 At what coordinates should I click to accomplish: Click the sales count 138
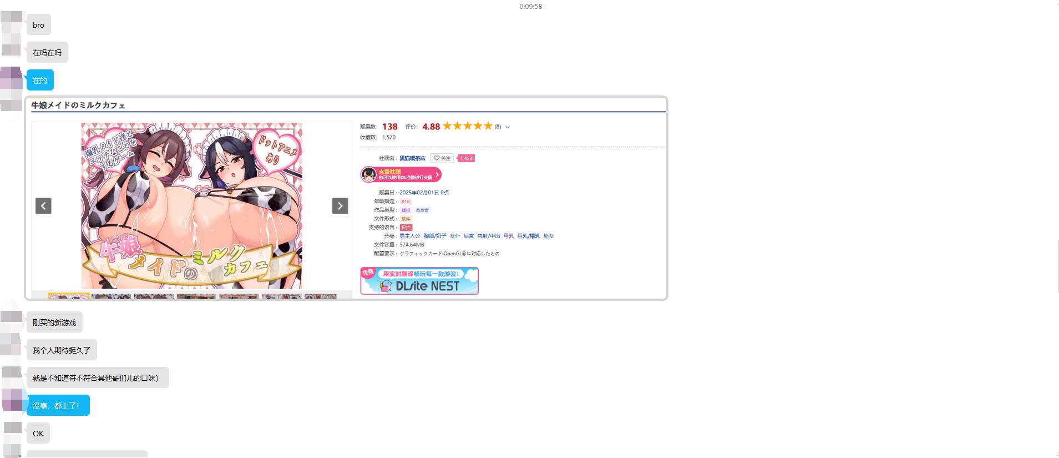[390, 127]
